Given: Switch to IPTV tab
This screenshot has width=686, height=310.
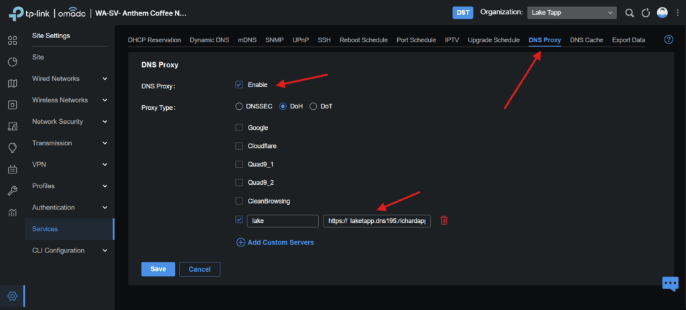Looking at the screenshot, I should [x=452, y=40].
